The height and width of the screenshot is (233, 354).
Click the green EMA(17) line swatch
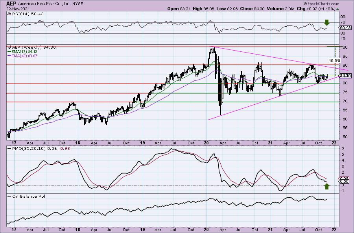click(x=9, y=51)
